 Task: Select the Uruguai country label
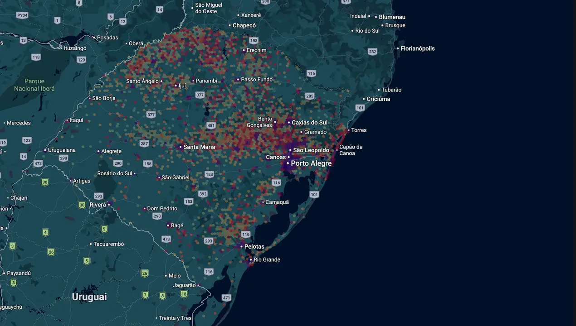point(89,297)
